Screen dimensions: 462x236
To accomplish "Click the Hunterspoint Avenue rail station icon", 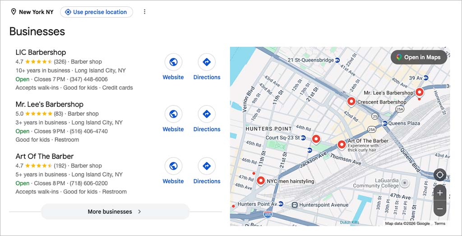I will tap(294, 205).
